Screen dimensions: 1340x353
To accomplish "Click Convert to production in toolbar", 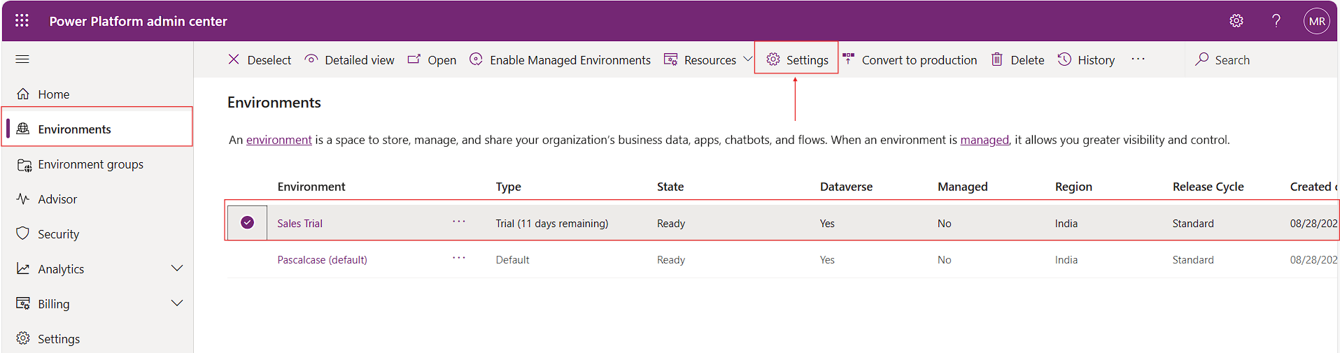I will 910,60.
